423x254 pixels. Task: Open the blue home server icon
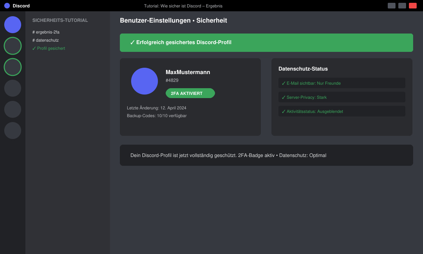pos(13,25)
